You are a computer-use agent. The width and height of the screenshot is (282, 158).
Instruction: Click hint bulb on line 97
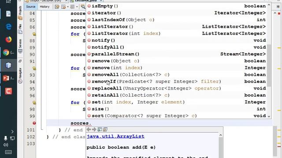pyautogui.click(x=34, y=102)
